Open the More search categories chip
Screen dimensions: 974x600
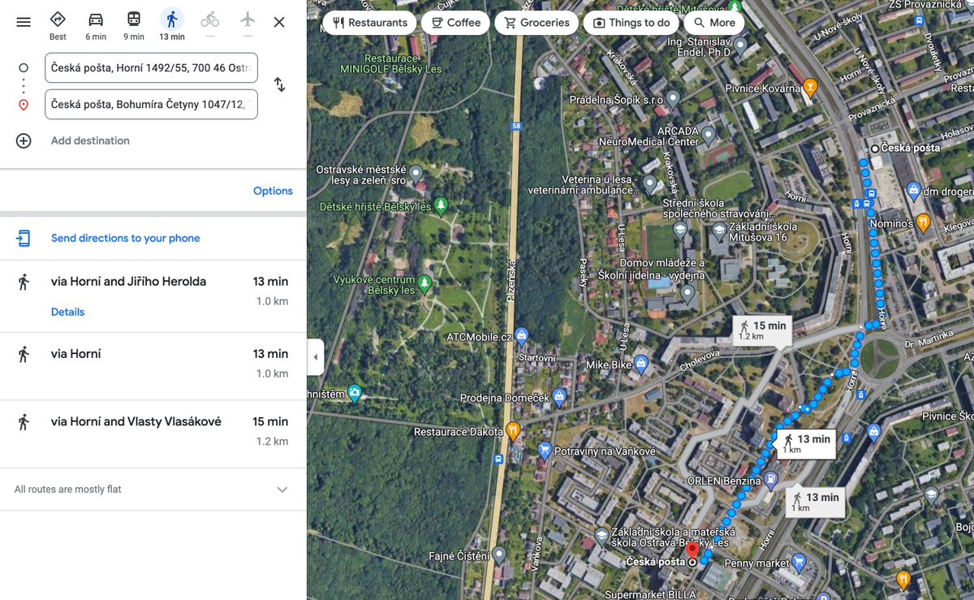pos(713,23)
